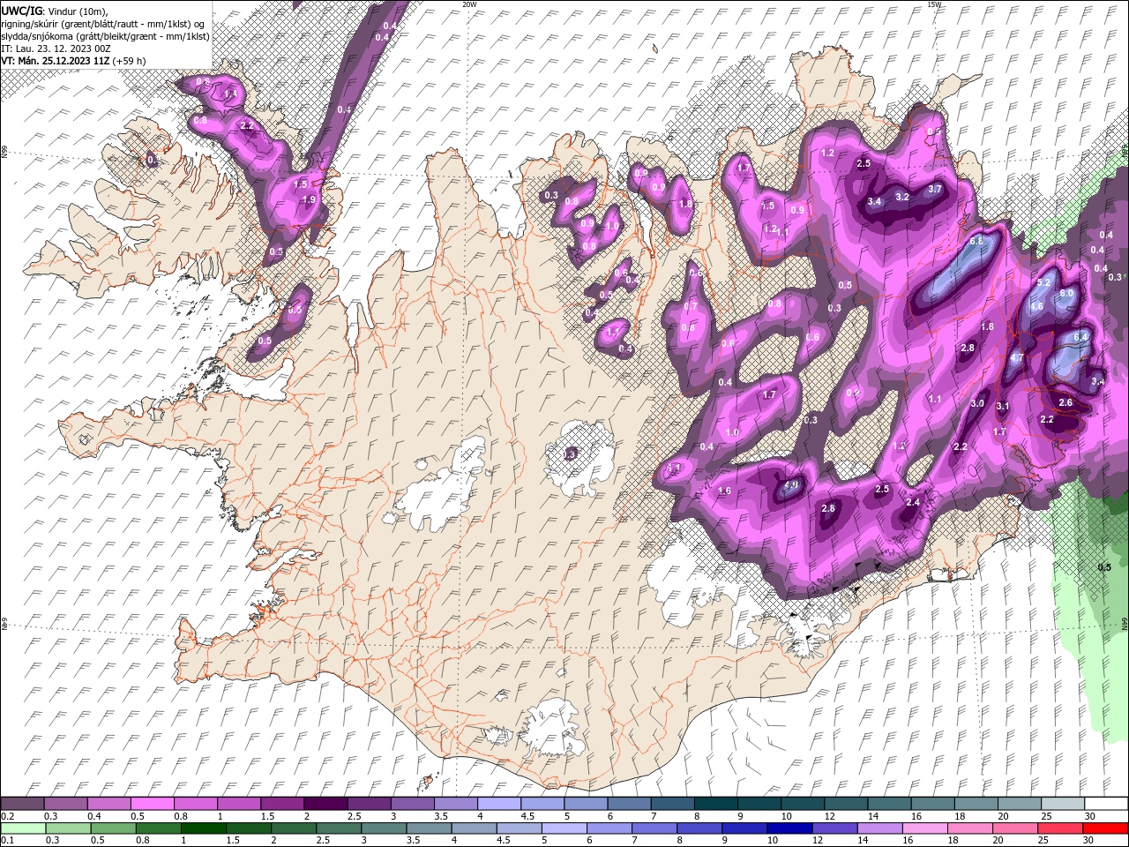Image resolution: width=1129 pixels, height=847 pixels.
Task: Click the 6.4 value label near the east coast
Action: (x=1081, y=337)
